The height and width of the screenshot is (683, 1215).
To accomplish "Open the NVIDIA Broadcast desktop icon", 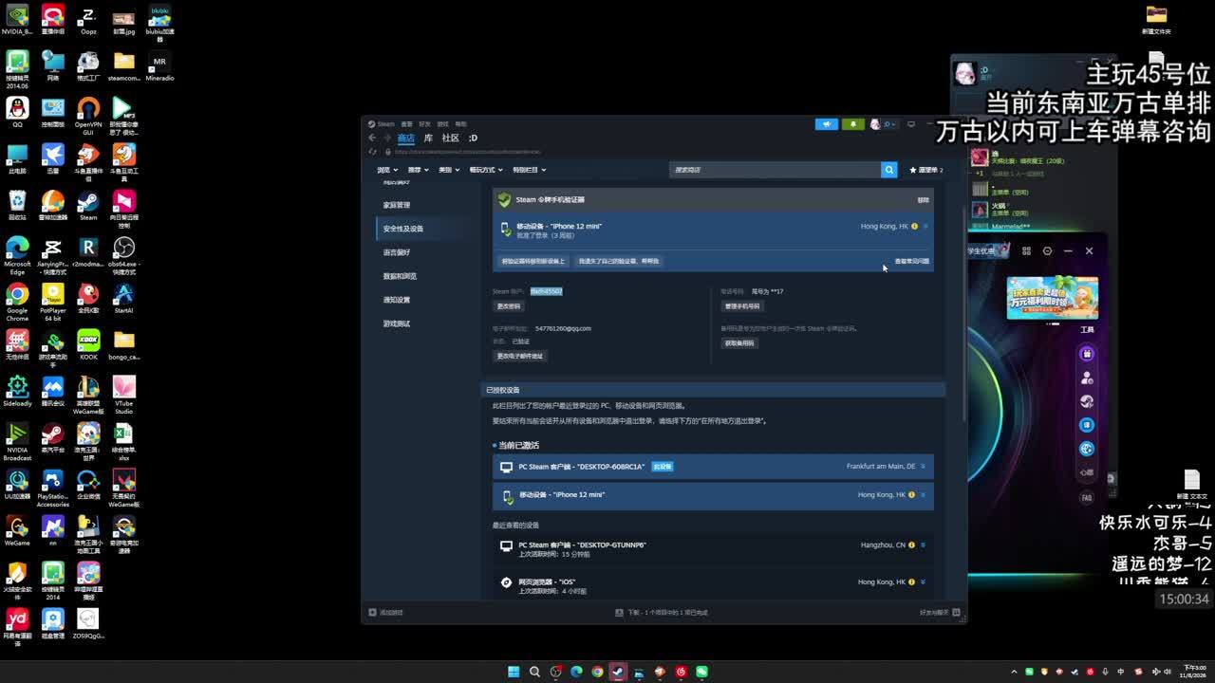I will (x=17, y=442).
